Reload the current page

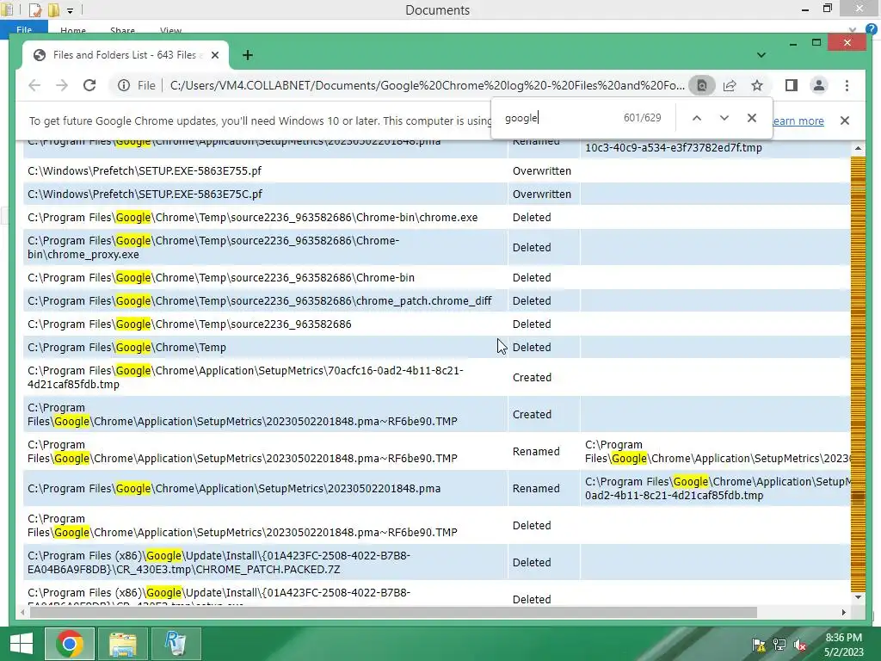(89, 85)
